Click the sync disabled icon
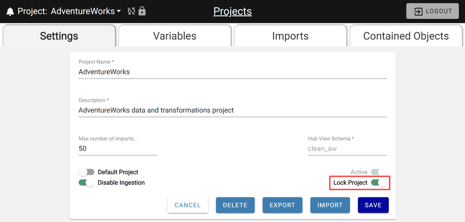Screen dimensions: 465x222 click(132, 11)
